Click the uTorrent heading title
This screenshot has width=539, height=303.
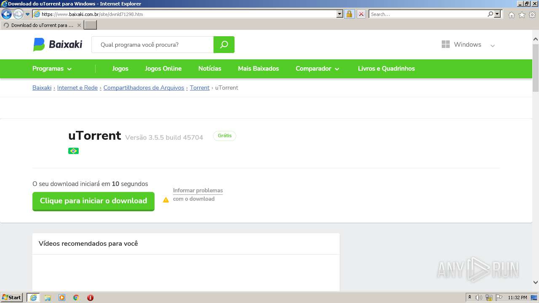coord(95,136)
